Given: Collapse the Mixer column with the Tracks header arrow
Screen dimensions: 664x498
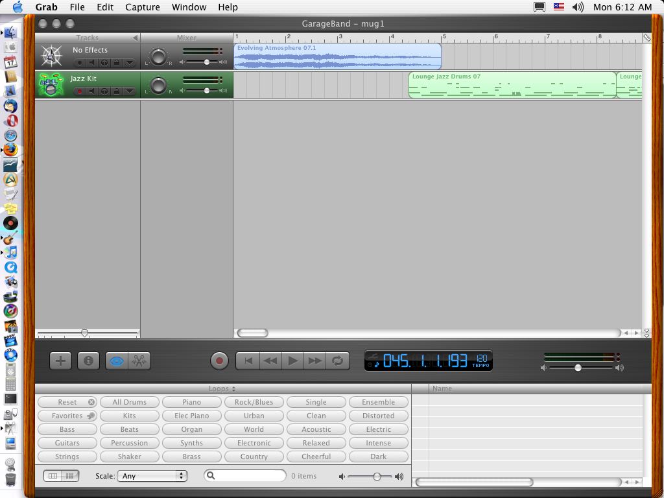Looking at the screenshot, I should (135, 38).
